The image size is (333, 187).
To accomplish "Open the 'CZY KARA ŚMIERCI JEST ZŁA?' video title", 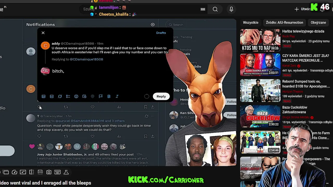I will [306, 58].
